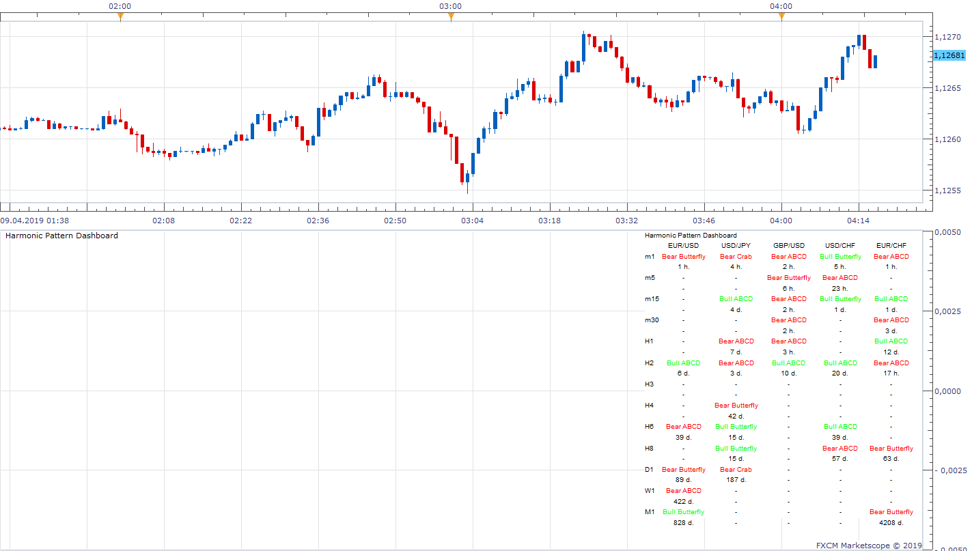
Task: Click the USD/JPY column header
Action: pyautogui.click(x=736, y=246)
